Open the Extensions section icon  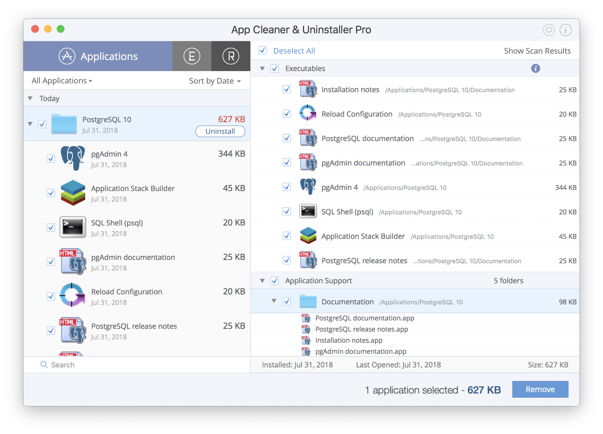[192, 56]
